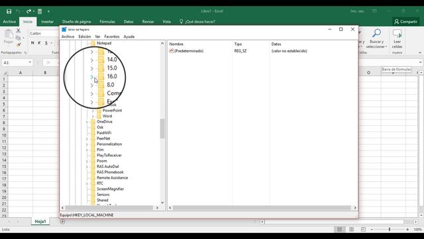Select the ScreenMagnifier registry key

coord(110,189)
